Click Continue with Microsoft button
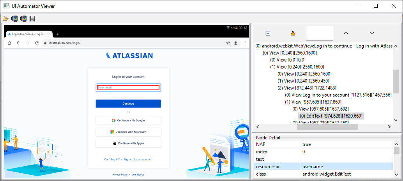This screenshot has width=403, height=181. click(x=128, y=132)
